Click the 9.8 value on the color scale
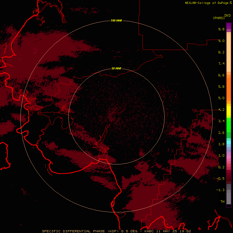 tap(221, 29)
